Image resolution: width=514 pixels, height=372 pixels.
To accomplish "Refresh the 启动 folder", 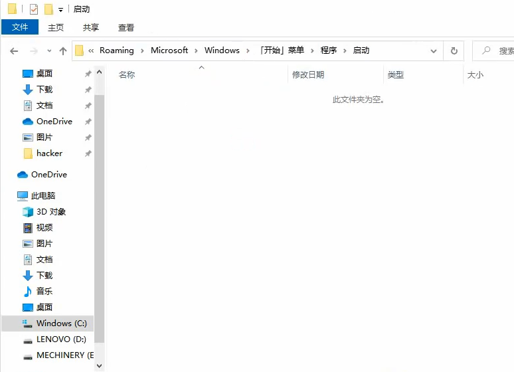I will (454, 51).
